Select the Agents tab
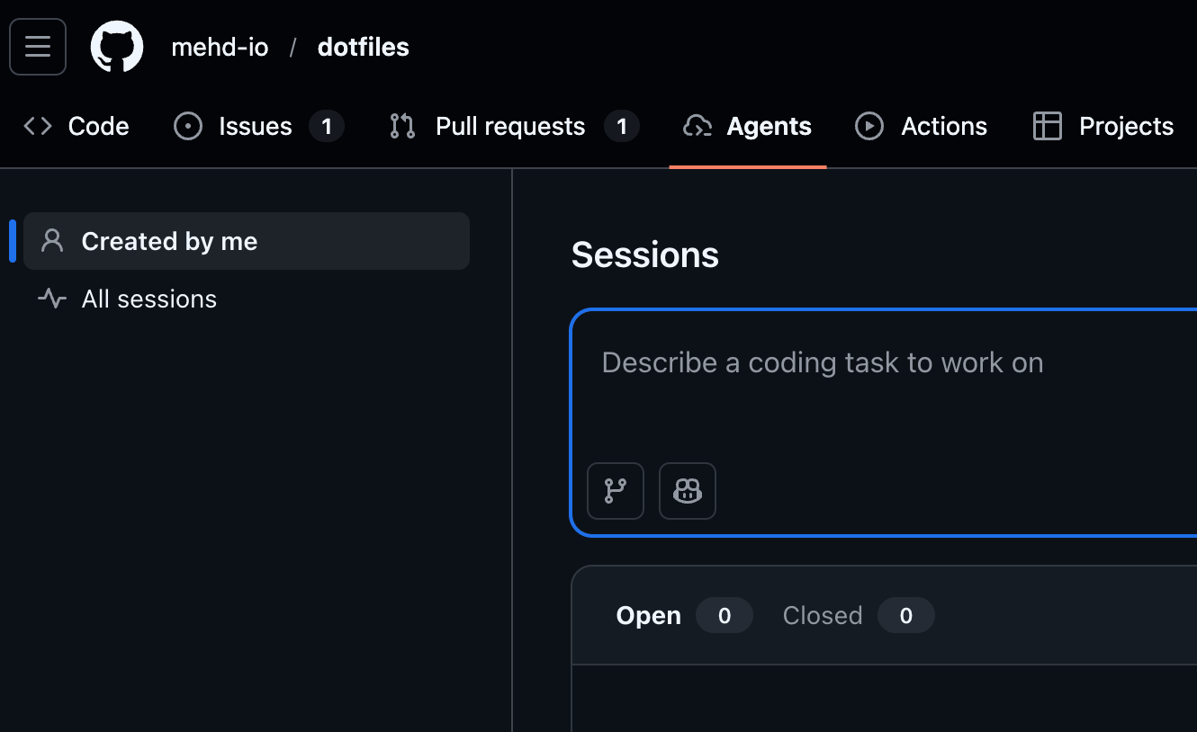The width and height of the screenshot is (1197, 732). (748, 127)
